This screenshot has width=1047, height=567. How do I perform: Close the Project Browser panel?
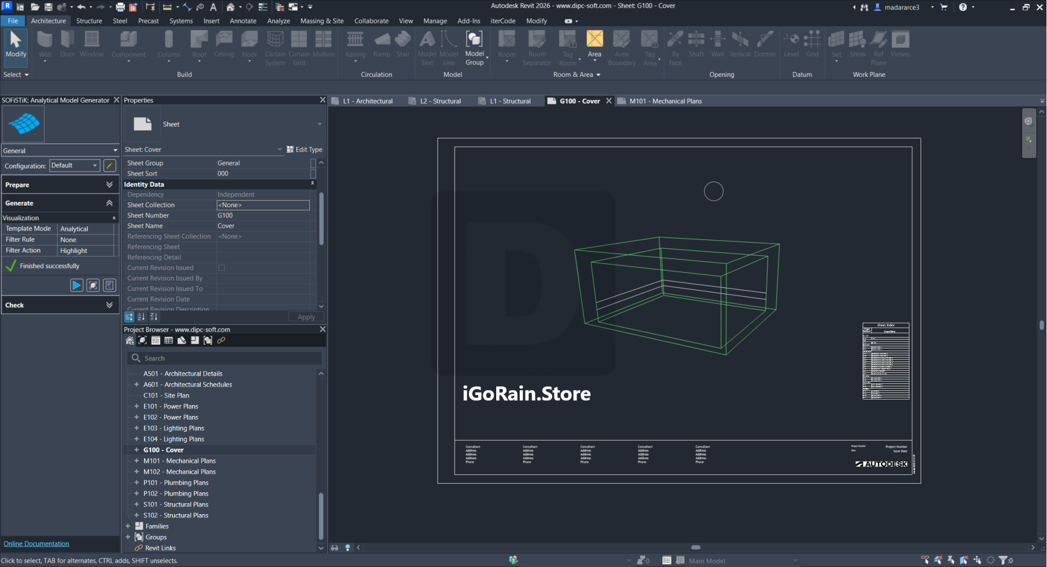(x=322, y=329)
